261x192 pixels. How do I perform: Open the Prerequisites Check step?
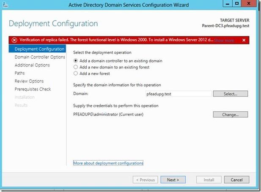(x=33, y=89)
